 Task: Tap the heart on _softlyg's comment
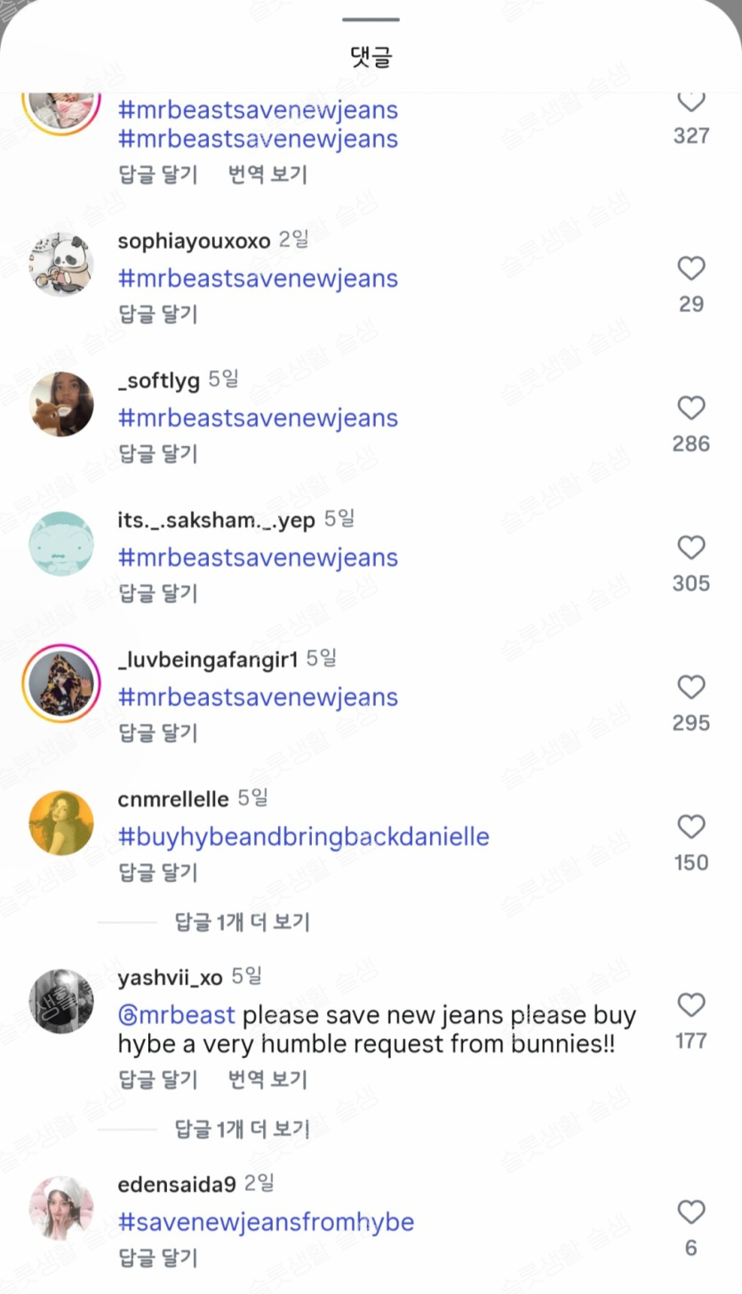tap(690, 408)
